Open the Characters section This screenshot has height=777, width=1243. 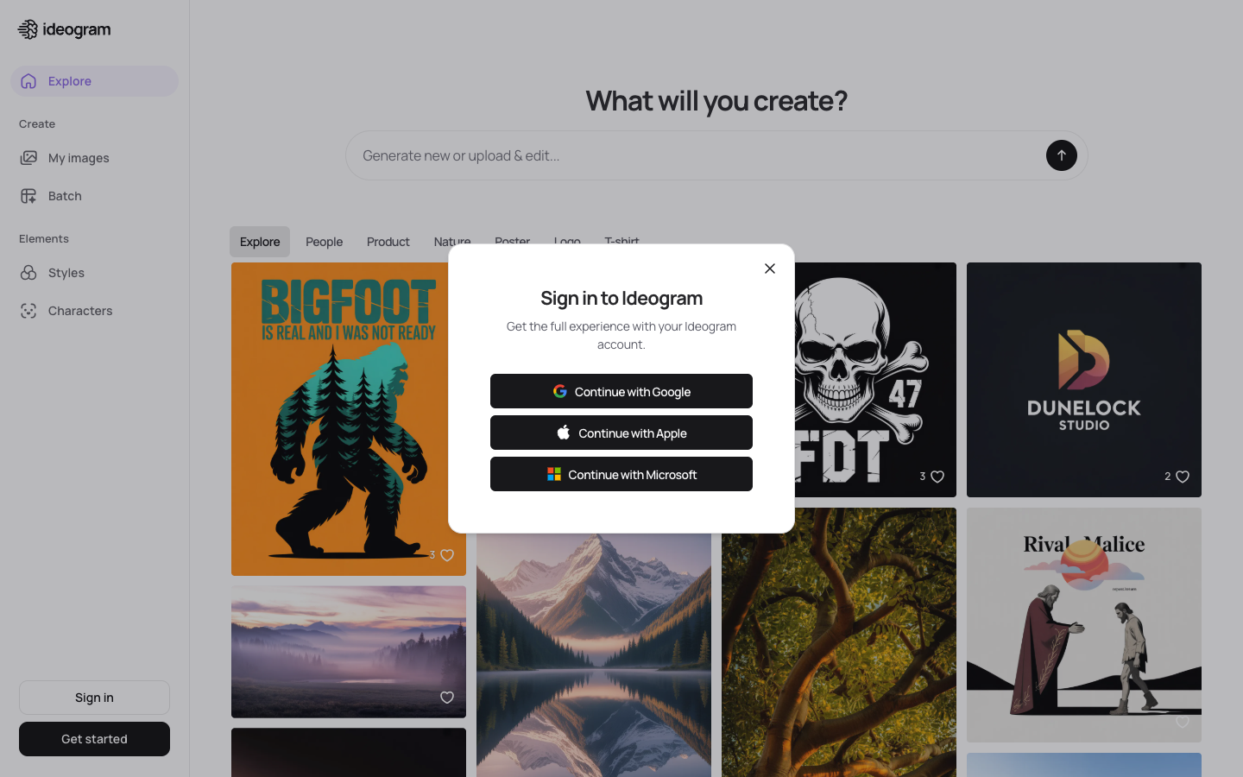tap(80, 310)
